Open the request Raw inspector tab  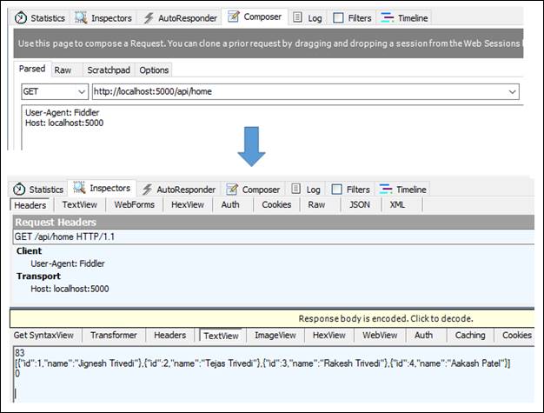[316, 205]
